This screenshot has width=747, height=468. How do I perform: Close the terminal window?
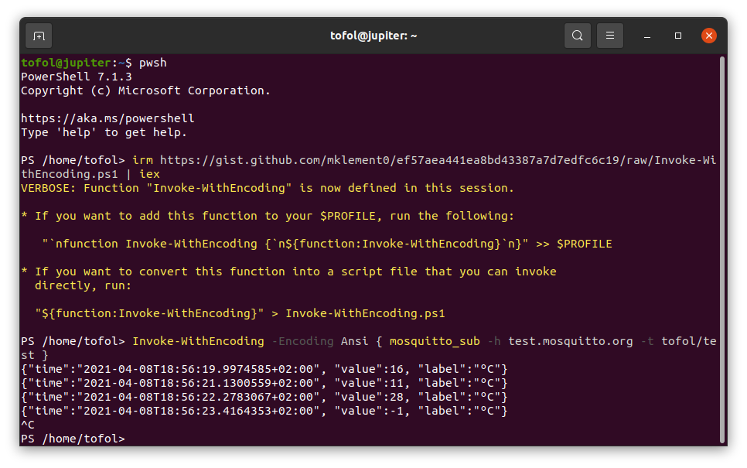(x=709, y=35)
